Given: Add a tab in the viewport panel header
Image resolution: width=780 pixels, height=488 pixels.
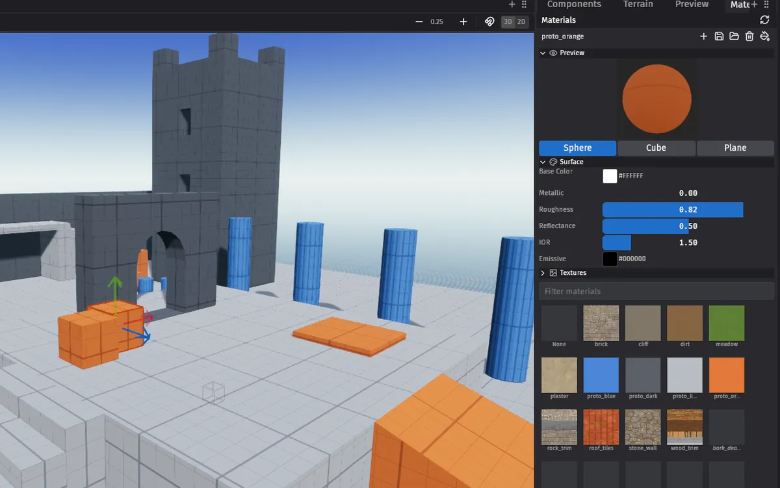Looking at the screenshot, I should pyautogui.click(x=512, y=4).
